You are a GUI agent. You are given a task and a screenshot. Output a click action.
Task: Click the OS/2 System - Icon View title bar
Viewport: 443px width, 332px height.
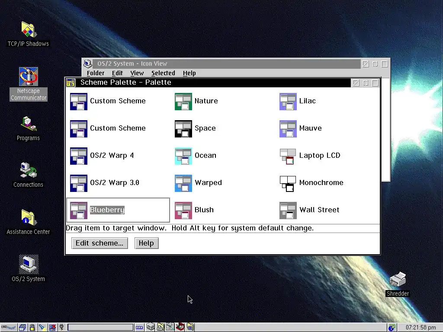(227, 64)
